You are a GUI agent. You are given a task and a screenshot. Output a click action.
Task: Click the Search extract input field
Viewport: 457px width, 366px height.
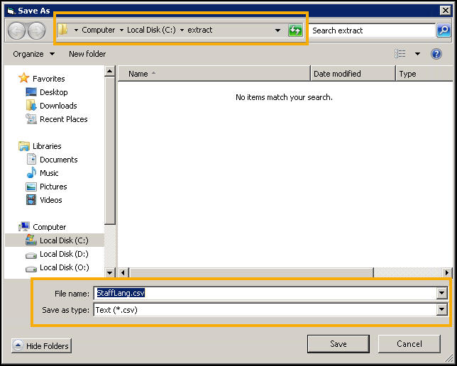[372, 30]
